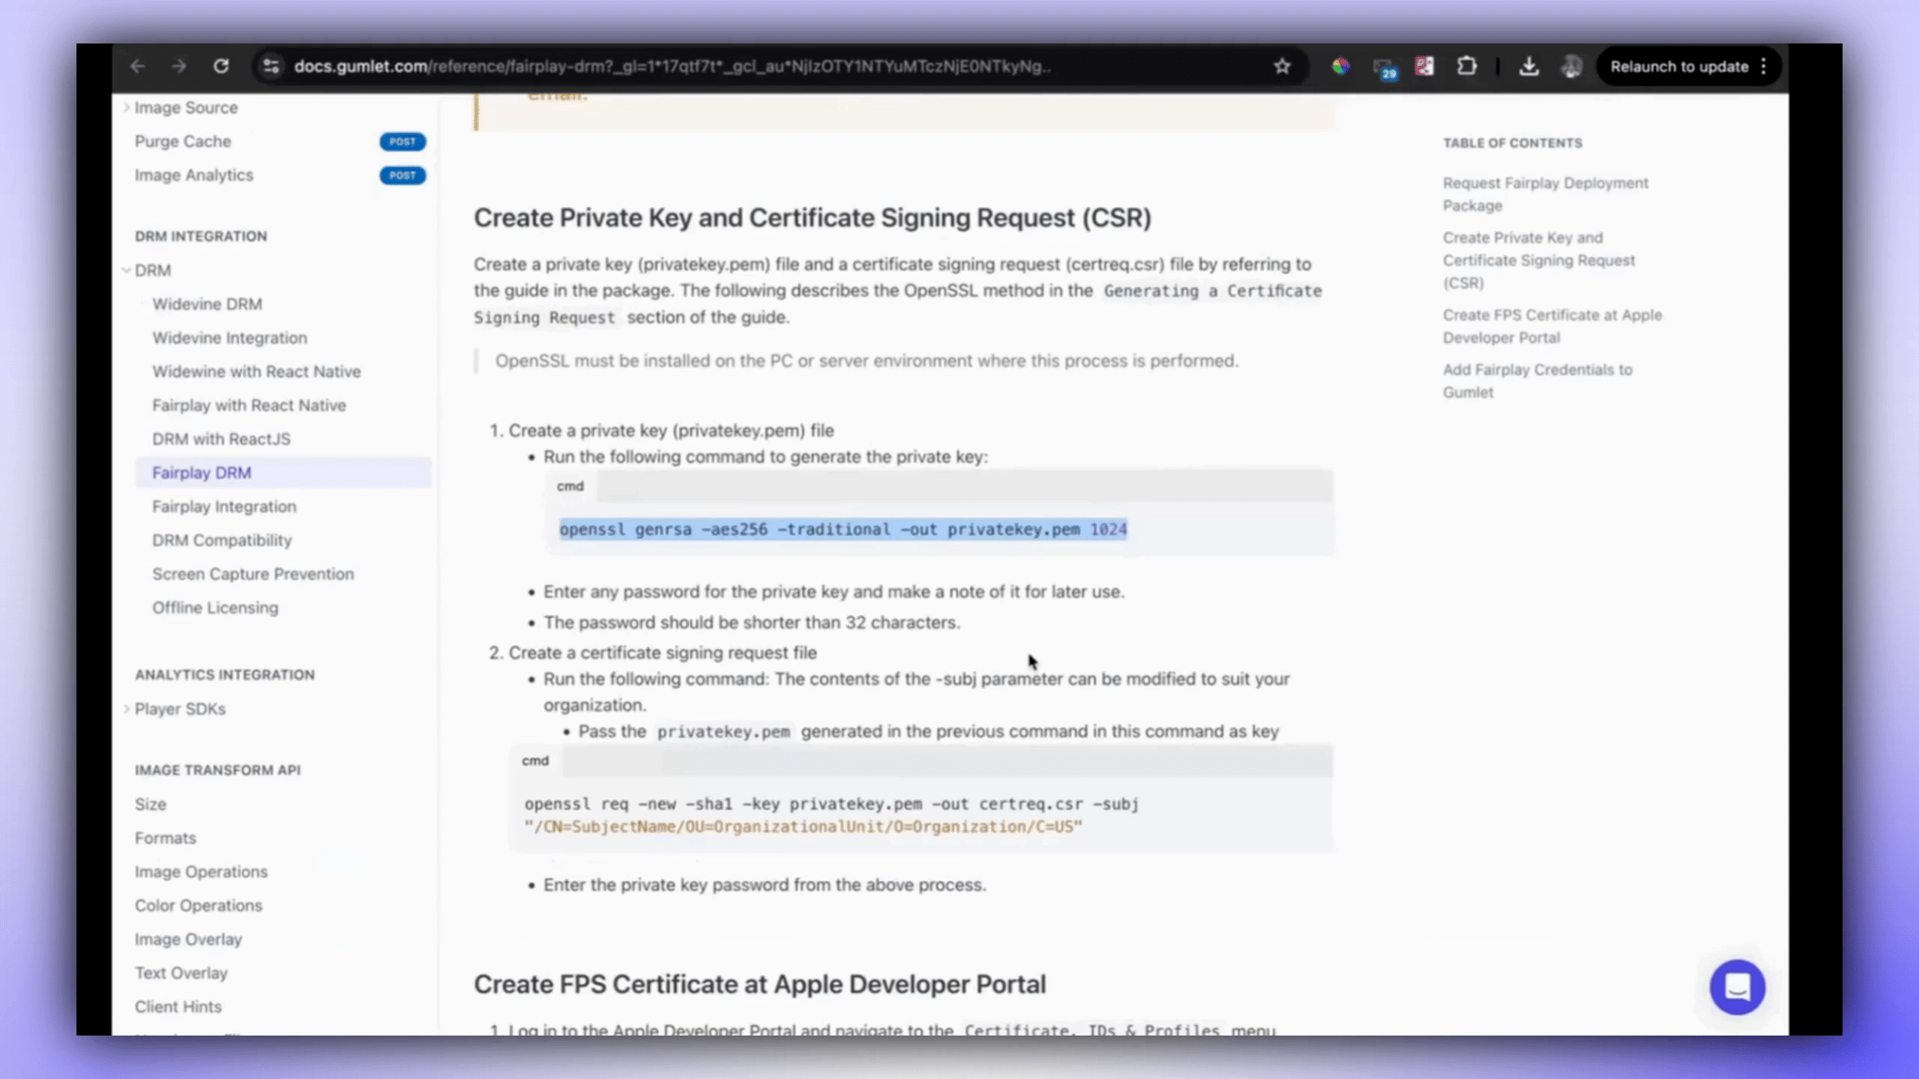Collapse the DRM section chevron
The width and height of the screenshot is (1919, 1079).
(x=126, y=270)
